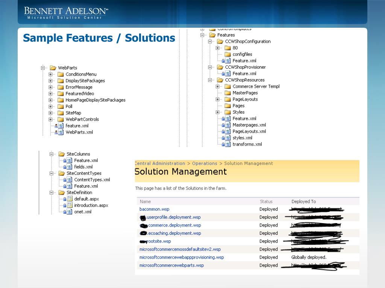Click the Styles folder icon

pos(227,112)
